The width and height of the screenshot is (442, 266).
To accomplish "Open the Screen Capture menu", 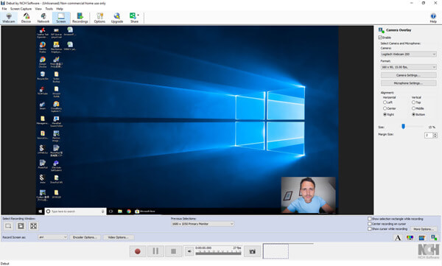I will [x=21, y=9].
